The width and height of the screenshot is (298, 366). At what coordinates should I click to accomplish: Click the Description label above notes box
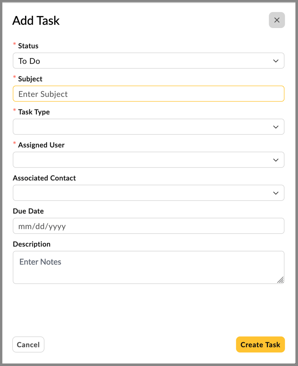click(31, 244)
